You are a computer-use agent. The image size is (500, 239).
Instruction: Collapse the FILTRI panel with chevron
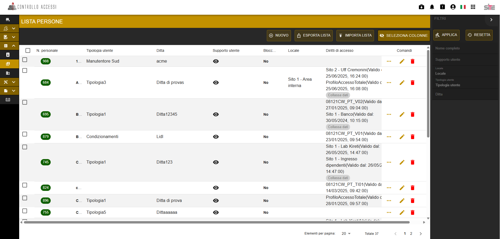coord(491,20)
